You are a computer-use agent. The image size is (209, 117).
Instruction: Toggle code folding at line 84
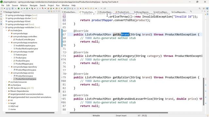[x=67, y=95]
